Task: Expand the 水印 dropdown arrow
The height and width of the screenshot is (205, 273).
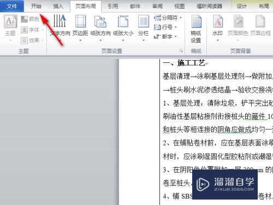Action: 218,40
